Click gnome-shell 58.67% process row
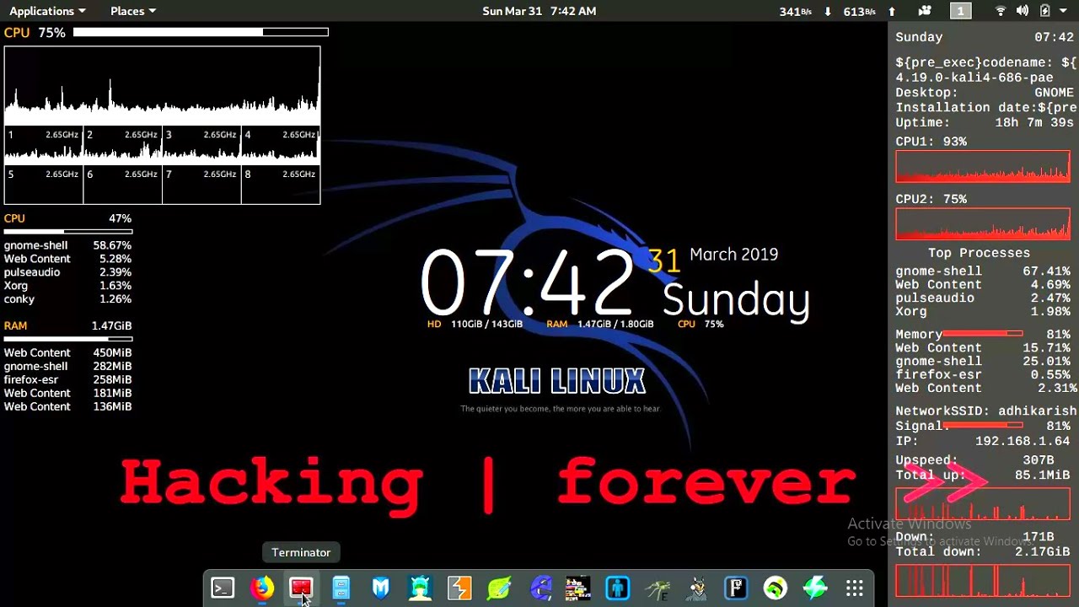Screen dimensions: 1079x607 coord(67,245)
